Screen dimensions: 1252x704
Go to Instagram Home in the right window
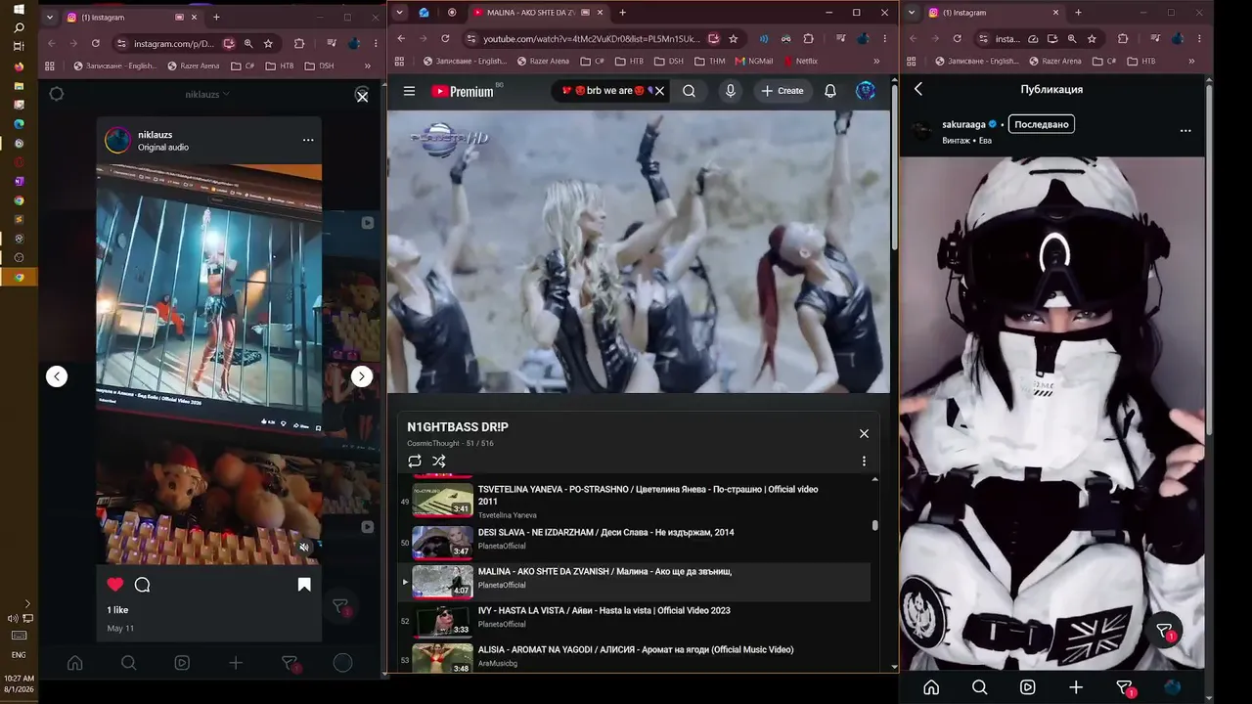(x=931, y=687)
